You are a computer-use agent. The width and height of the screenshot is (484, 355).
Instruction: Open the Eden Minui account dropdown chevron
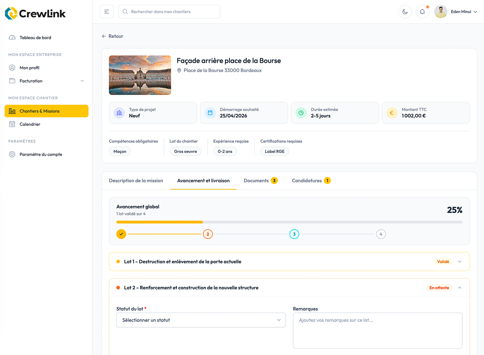(x=475, y=12)
